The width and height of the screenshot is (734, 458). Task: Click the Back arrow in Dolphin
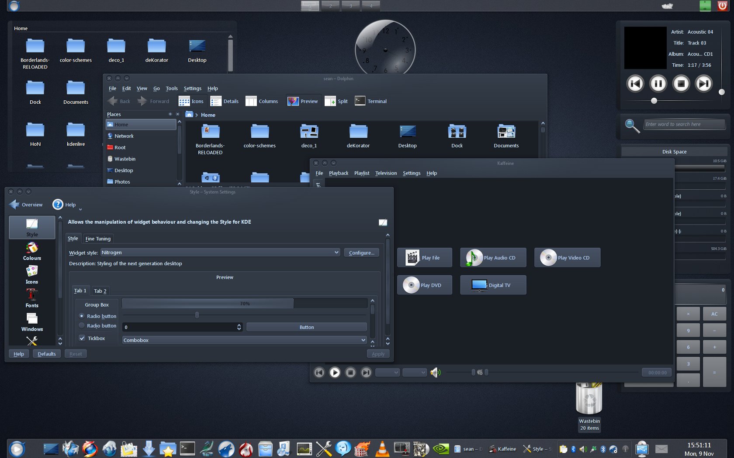(x=119, y=101)
